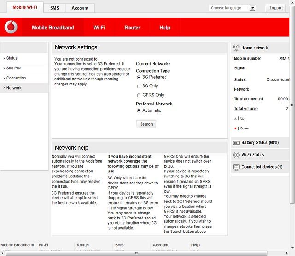Click the Home network antenna icon

236,48
